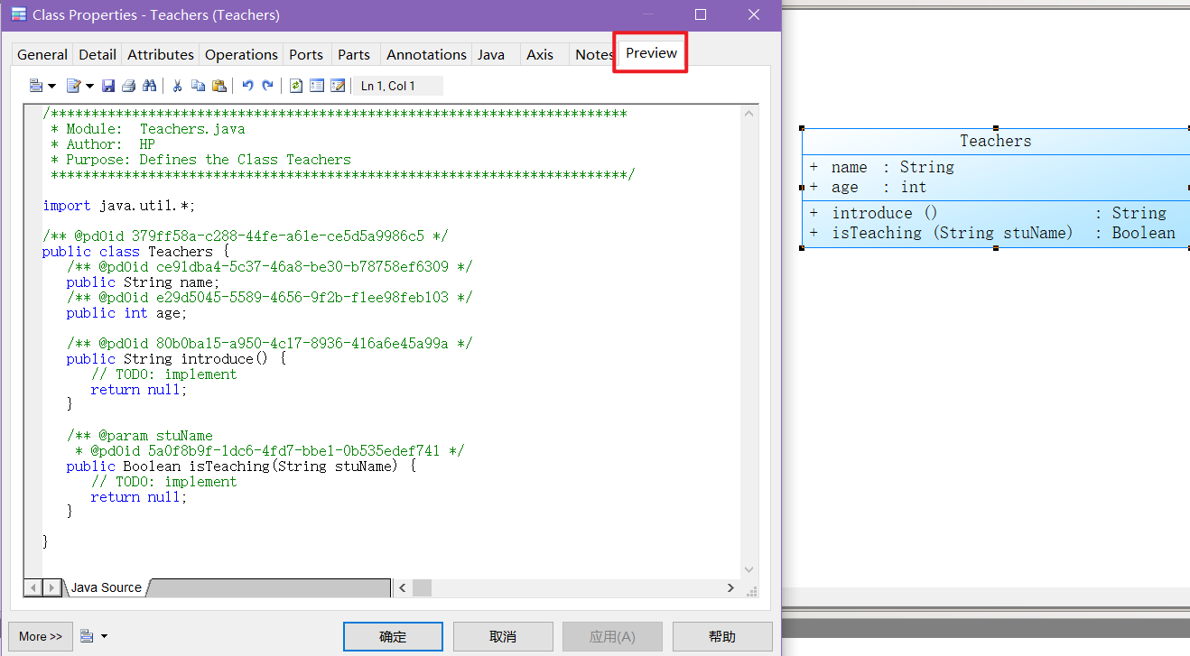Click the 'import java.util.*;' line in code
This screenshot has height=656, width=1190.
(x=119, y=206)
